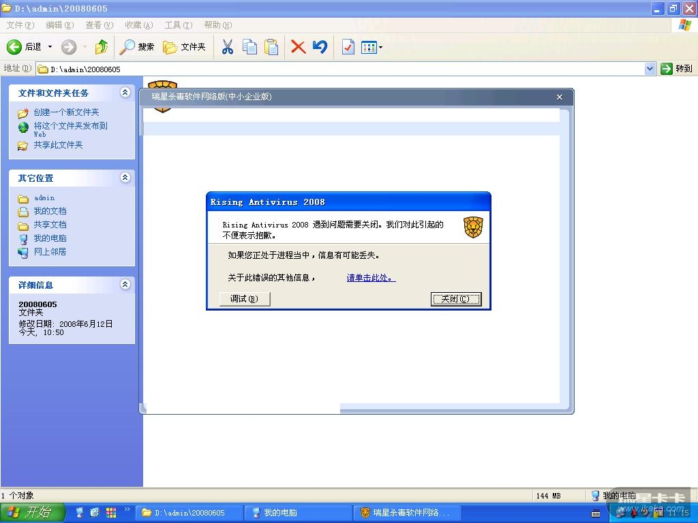Viewport: 698px width, 523px height.
Task: Click 将这个文件夹发布到 Web link
Action: pyautogui.click(x=70, y=129)
